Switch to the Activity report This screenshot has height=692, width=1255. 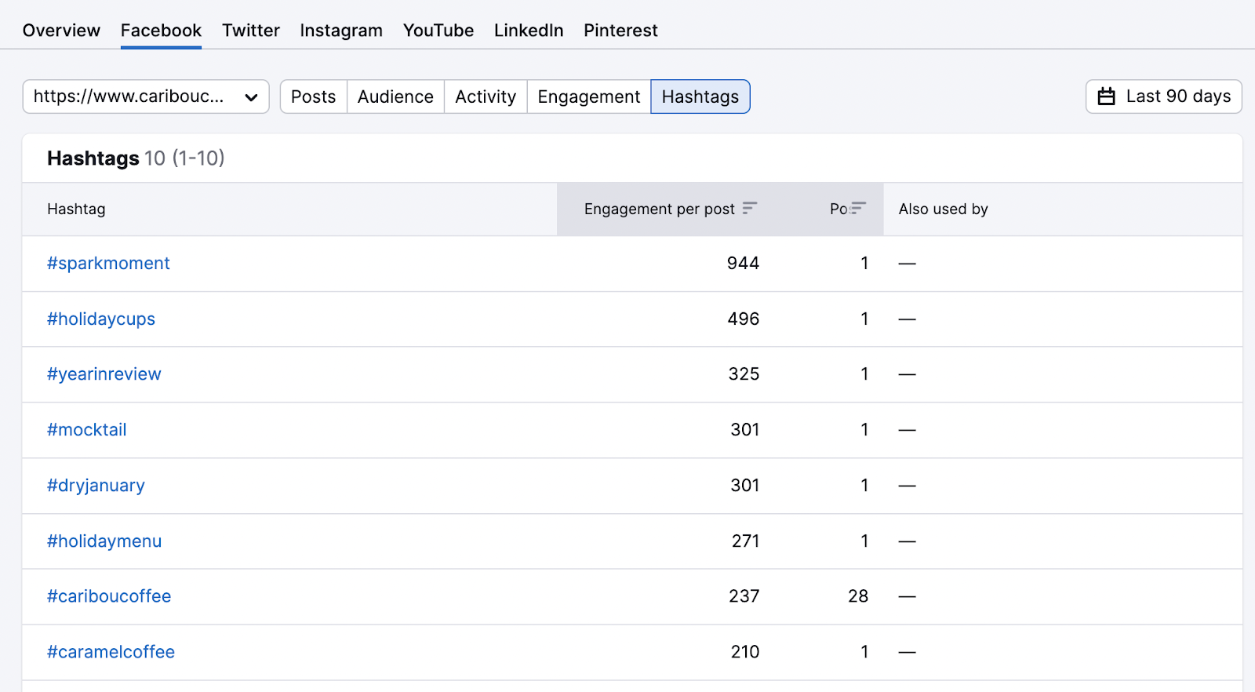[486, 97]
